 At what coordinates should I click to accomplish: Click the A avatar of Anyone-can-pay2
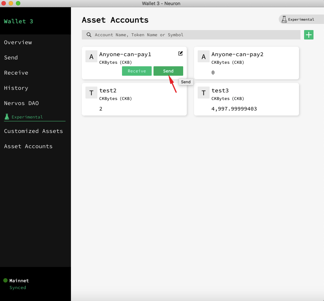point(203,57)
